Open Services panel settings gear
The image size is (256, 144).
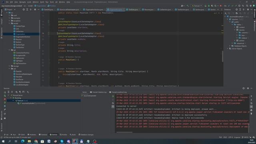(248, 88)
